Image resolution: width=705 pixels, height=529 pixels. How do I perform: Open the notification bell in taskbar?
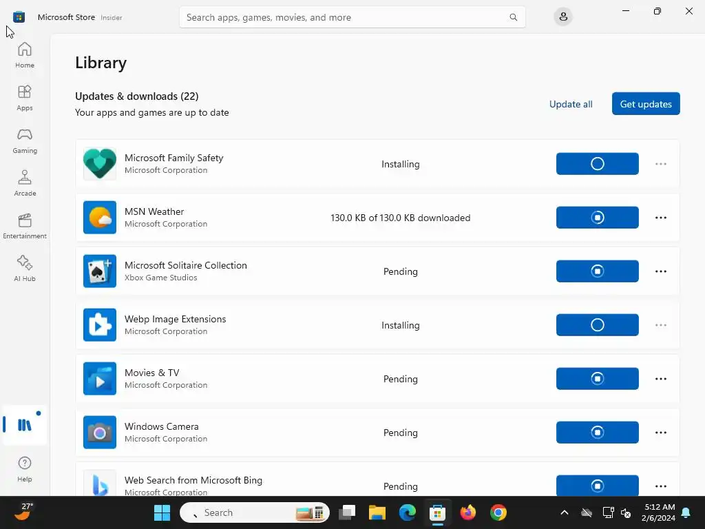686,512
